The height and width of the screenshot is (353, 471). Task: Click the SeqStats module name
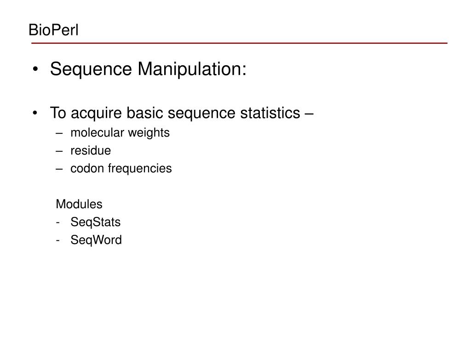[x=96, y=222]
